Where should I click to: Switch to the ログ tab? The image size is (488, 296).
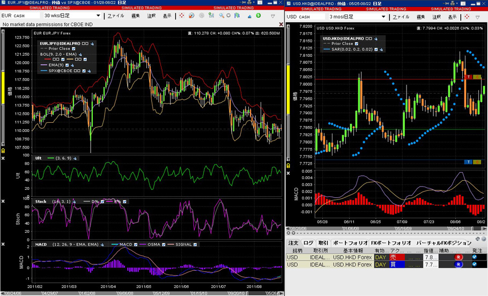coord(308,243)
